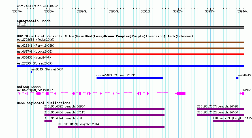
Task: Select the Cytogenetic Bands track title
Action: (34, 21)
